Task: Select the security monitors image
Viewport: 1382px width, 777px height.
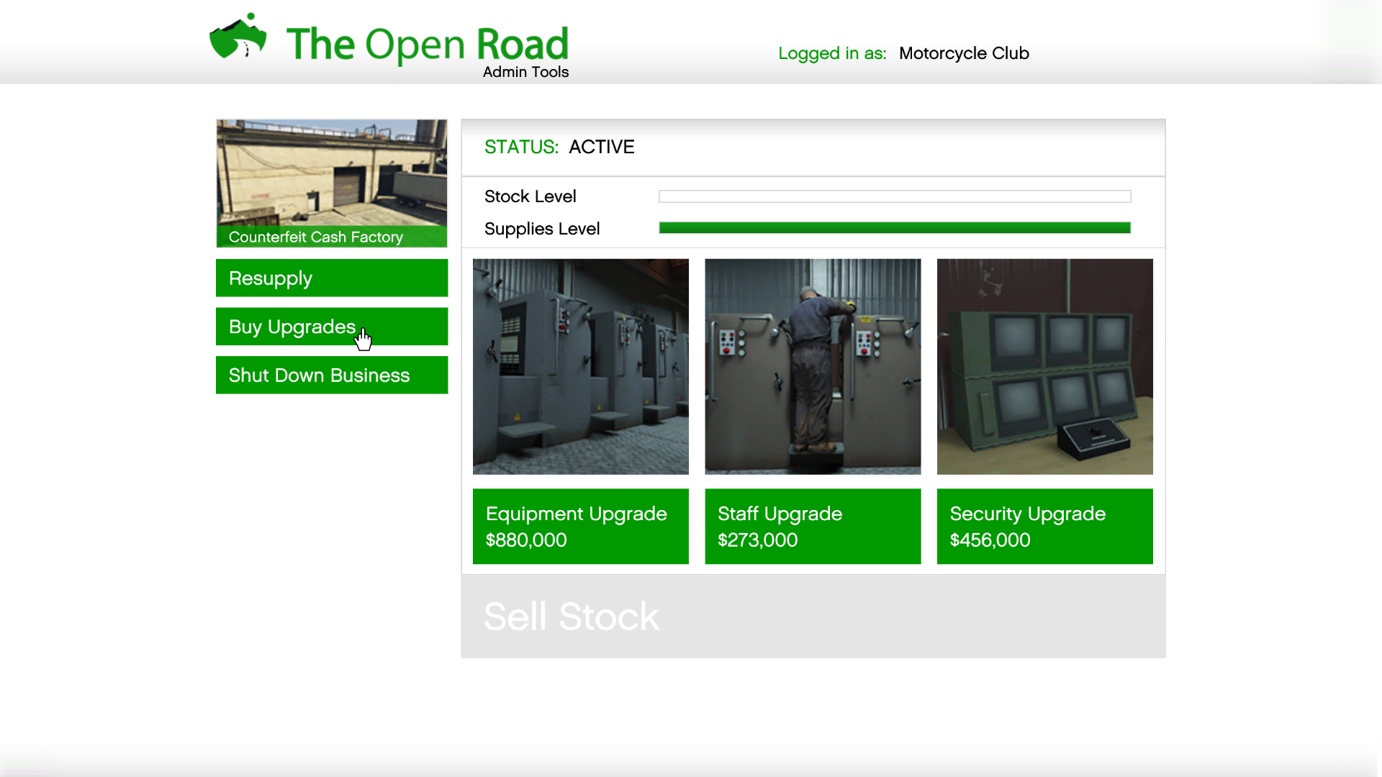Action: (1044, 366)
